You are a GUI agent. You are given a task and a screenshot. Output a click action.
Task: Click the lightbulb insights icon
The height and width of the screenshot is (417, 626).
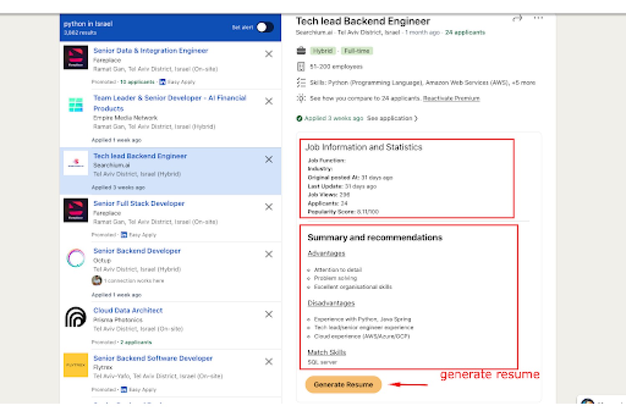(x=301, y=98)
